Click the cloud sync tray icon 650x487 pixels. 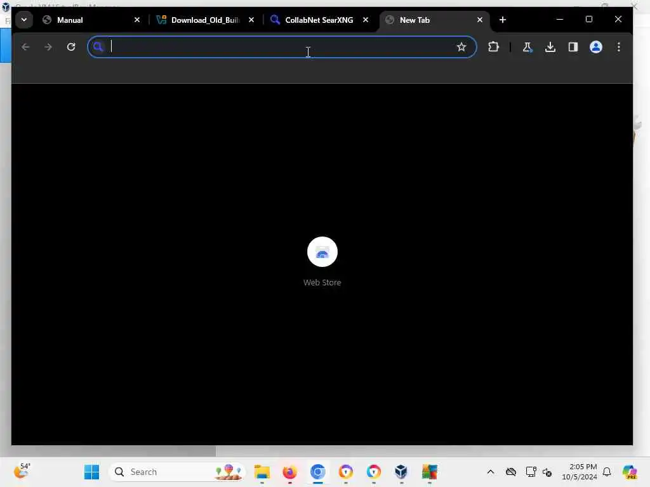pyautogui.click(x=511, y=472)
